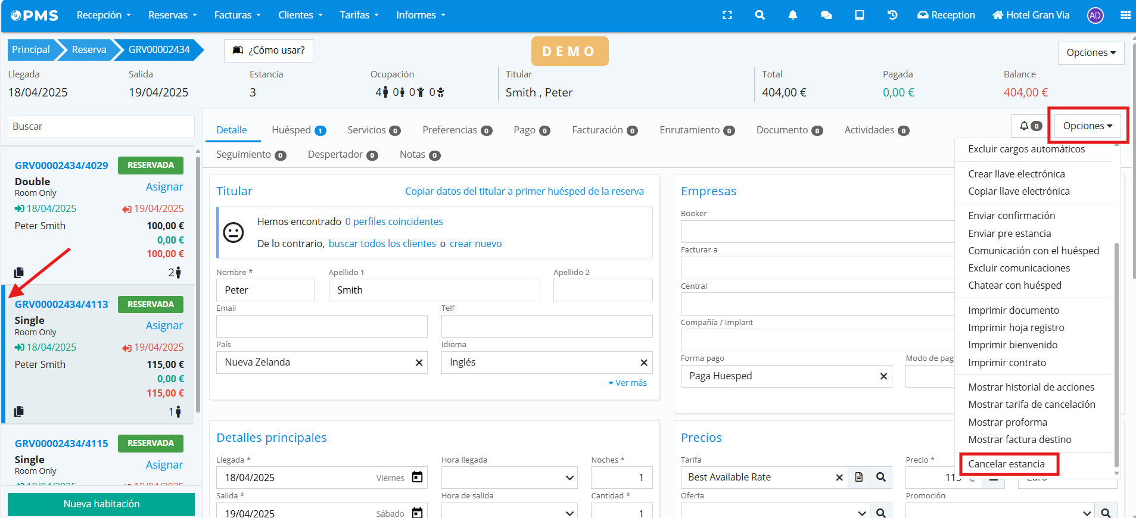This screenshot has width=1136, height=518.
Task: Open the Llegada date calendar picker
Action: pyautogui.click(x=417, y=477)
